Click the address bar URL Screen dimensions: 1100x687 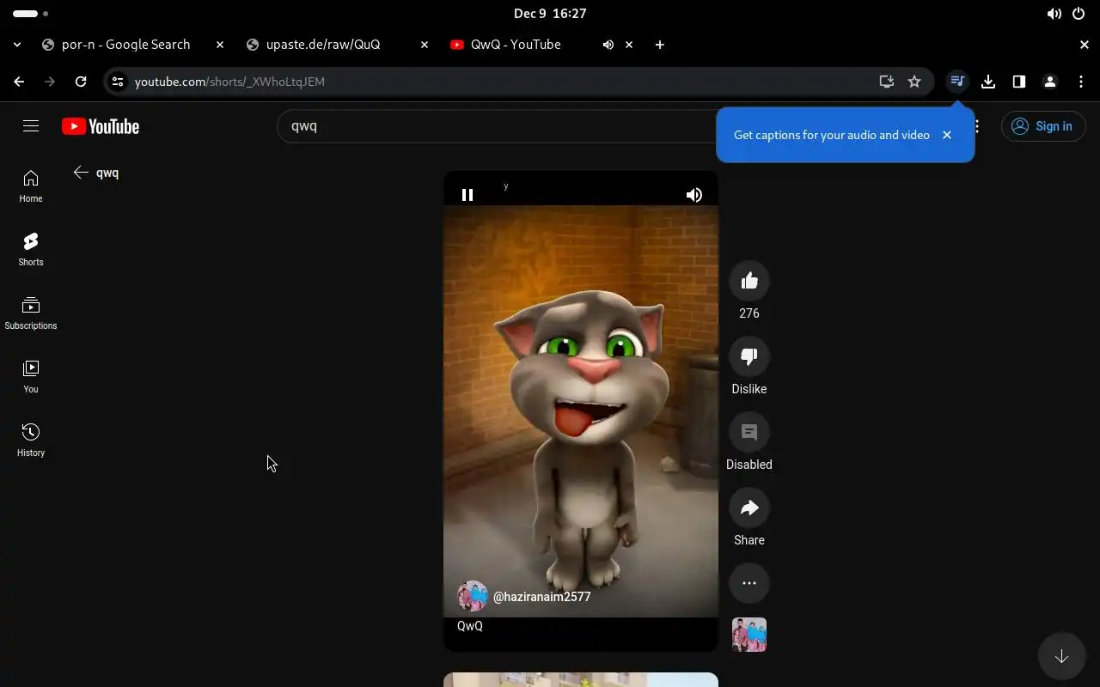(x=229, y=82)
